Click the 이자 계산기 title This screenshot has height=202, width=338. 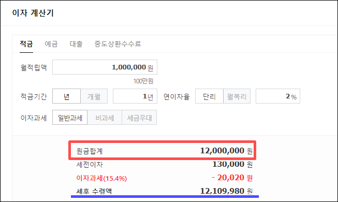point(33,13)
